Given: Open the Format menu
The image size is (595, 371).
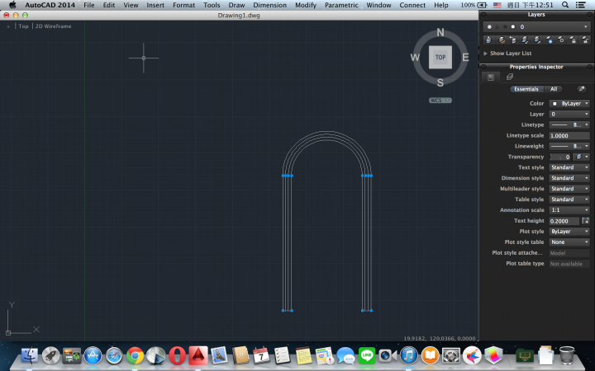Looking at the screenshot, I should pyautogui.click(x=183, y=5).
